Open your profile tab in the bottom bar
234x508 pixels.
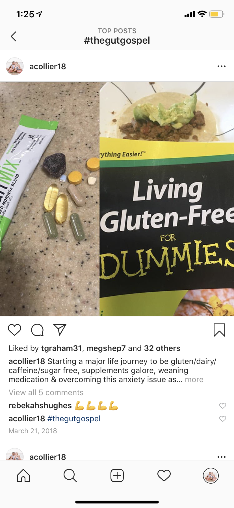pyautogui.click(x=211, y=475)
